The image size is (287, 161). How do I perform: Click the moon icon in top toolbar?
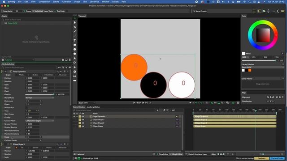tap(278, 11)
